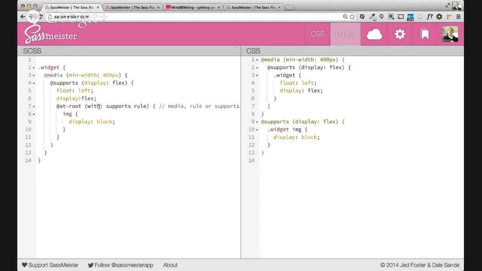The height and width of the screenshot is (271, 482).
Task: Fold the @supports block at CSS line 9
Action: 257,122
